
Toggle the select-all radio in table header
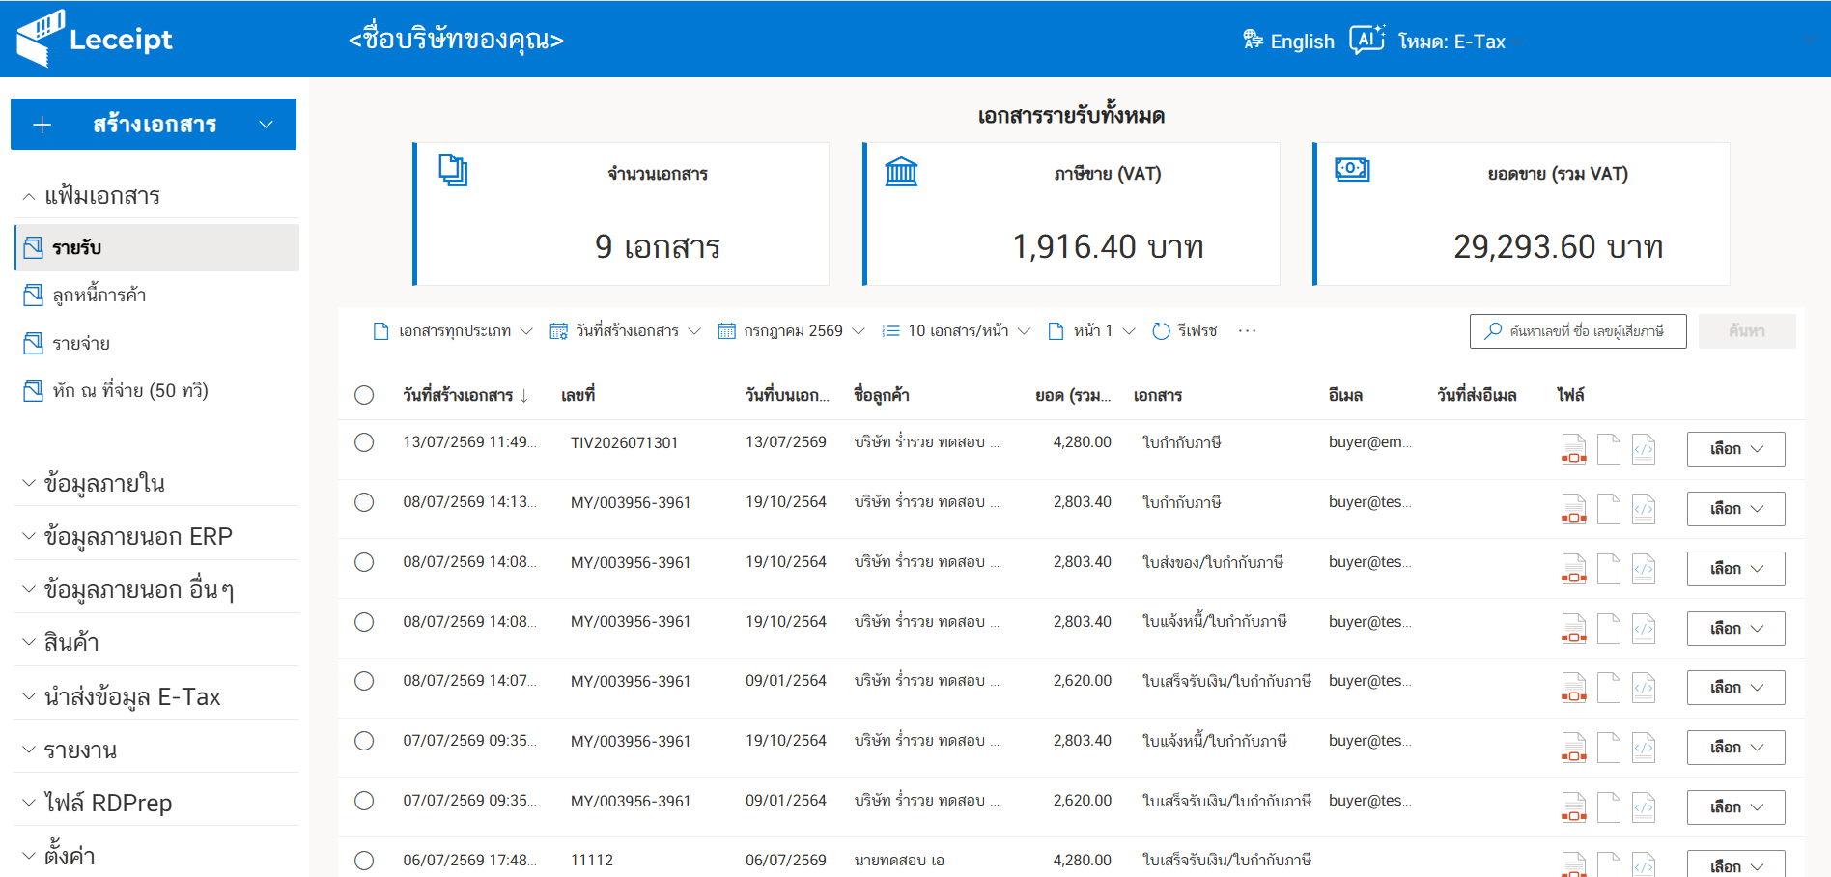click(364, 395)
